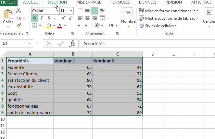Click the Coller paste icon

[8, 17]
